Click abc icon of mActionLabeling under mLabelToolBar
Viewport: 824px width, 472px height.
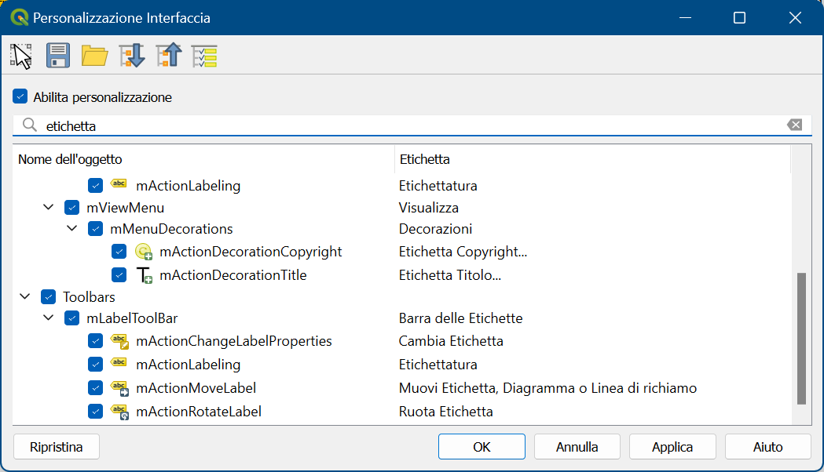point(119,362)
